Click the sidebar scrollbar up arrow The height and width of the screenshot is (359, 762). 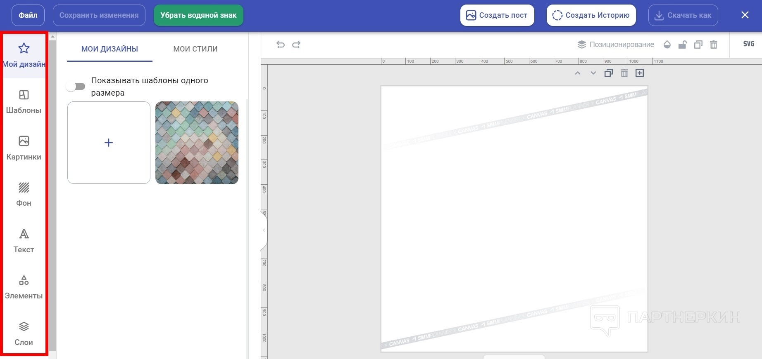click(x=52, y=37)
